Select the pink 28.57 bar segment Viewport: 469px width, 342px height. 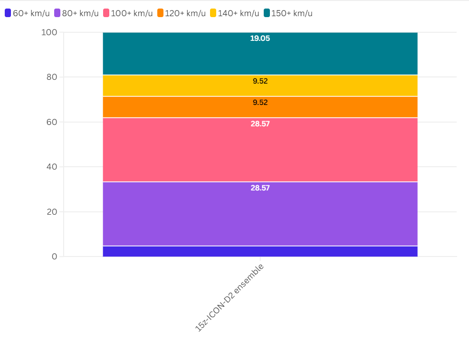point(260,150)
